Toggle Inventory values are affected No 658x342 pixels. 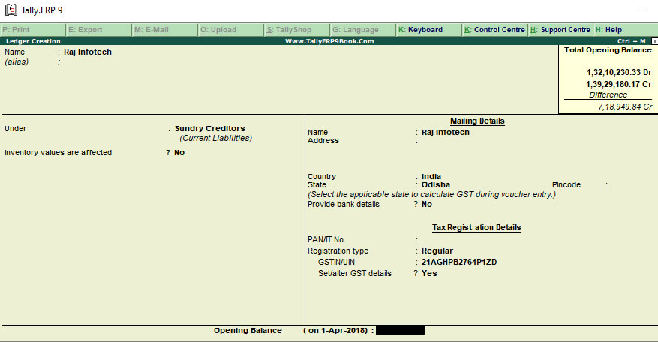pyautogui.click(x=179, y=153)
